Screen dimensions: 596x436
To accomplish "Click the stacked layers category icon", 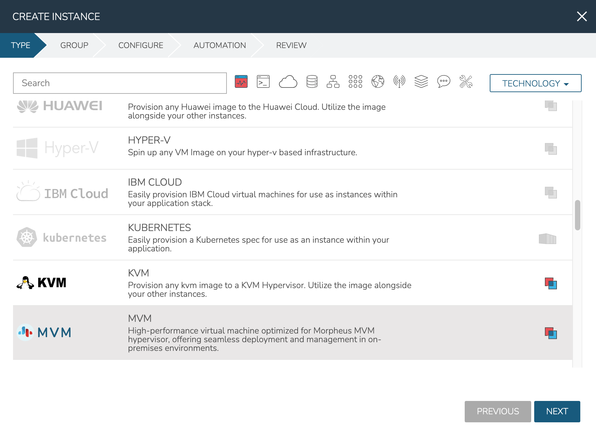I will (421, 82).
